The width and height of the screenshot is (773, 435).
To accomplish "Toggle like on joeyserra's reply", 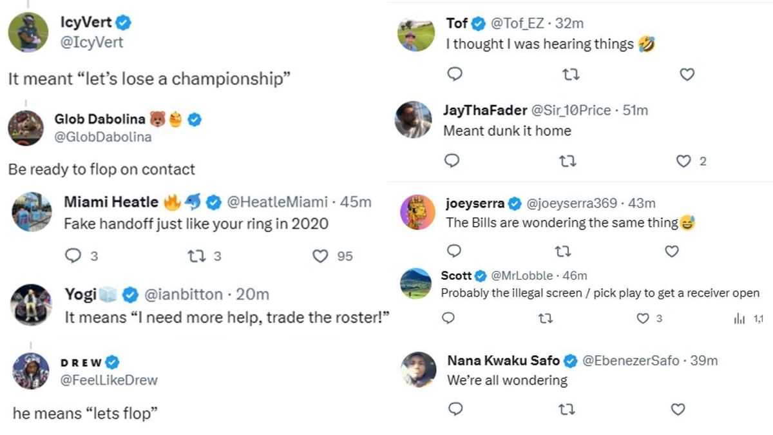I will click(x=671, y=251).
